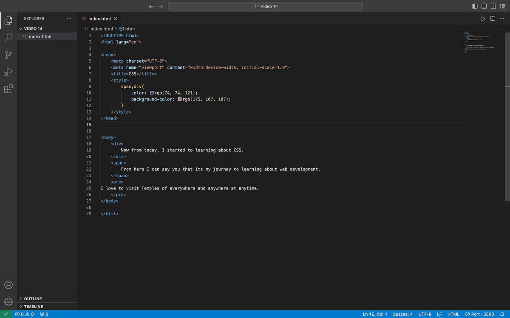Toggle the bottom panel layout icon
The height and width of the screenshot is (318, 510).
coord(484,6)
